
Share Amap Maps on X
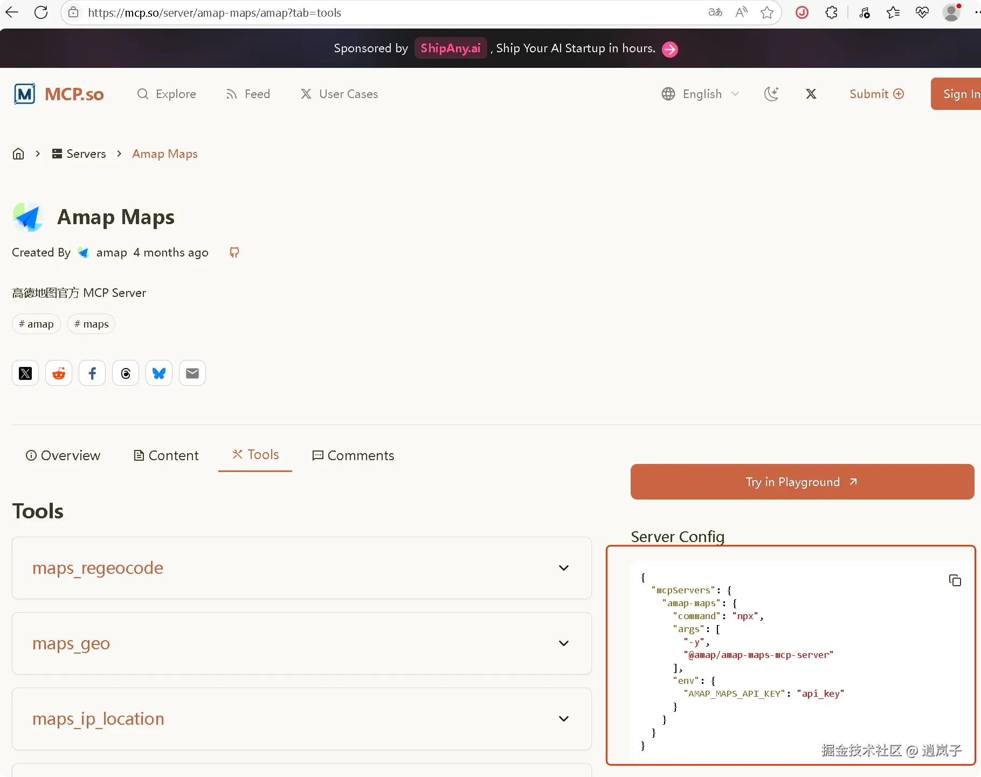pos(25,373)
